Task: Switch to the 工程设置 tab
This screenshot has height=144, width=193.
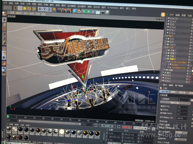Action: pos(164,92)
